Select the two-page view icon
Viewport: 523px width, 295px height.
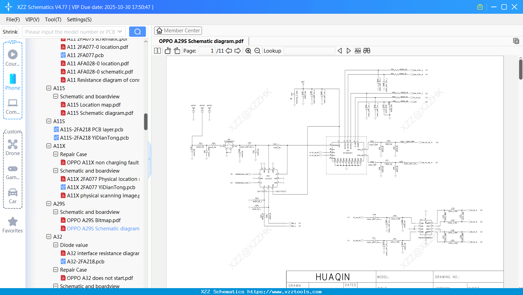tap(157, 51)
